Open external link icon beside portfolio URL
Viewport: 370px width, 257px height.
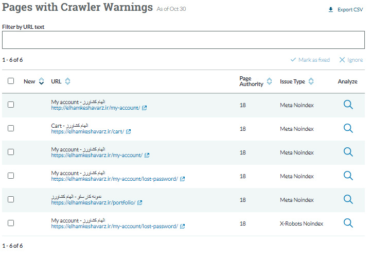click(x=140, y=203)
